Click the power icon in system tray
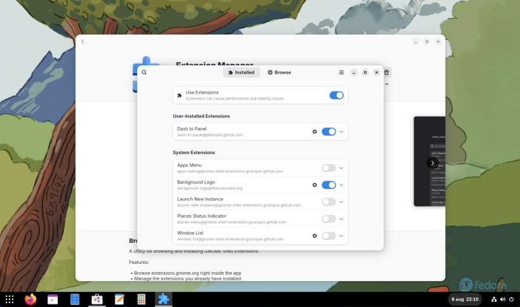This screenshot has height=307, width=520. click(511, 299)
